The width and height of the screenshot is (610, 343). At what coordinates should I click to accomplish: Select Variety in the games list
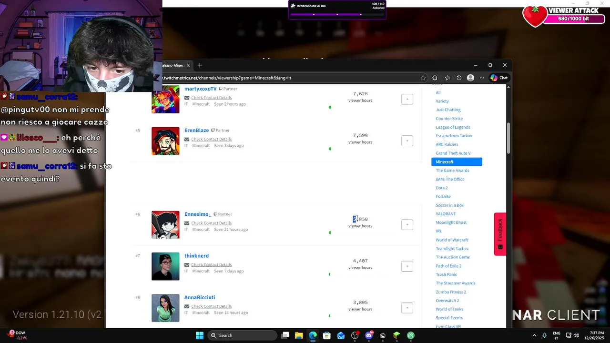tap(442, 101)
